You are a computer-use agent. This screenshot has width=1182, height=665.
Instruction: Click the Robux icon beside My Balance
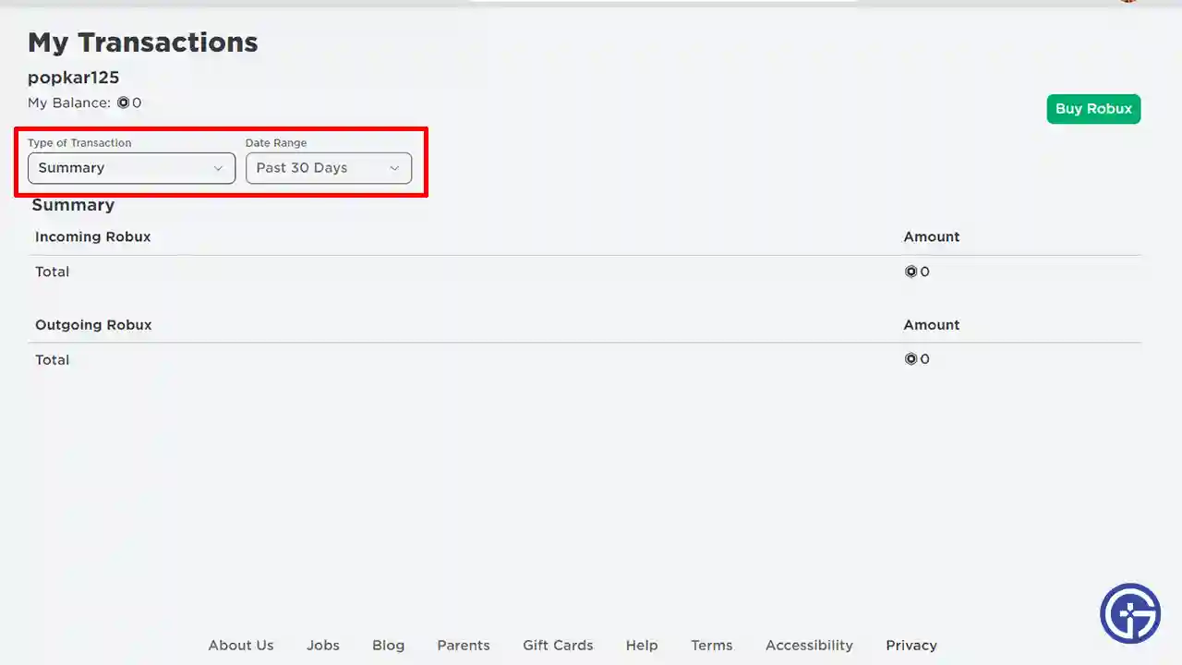pos(123,103)
